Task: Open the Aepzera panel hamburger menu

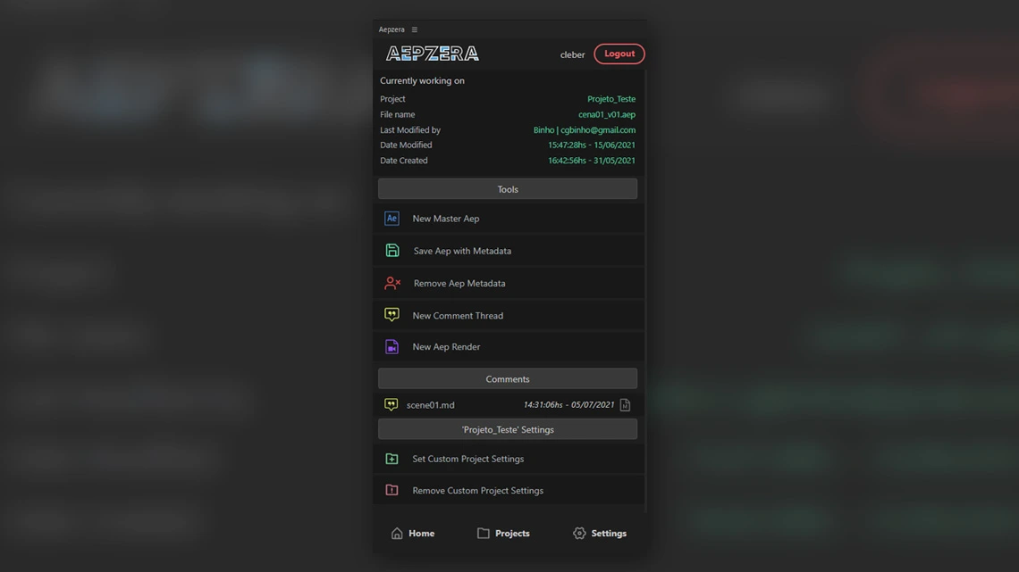Action: point(415,29)
